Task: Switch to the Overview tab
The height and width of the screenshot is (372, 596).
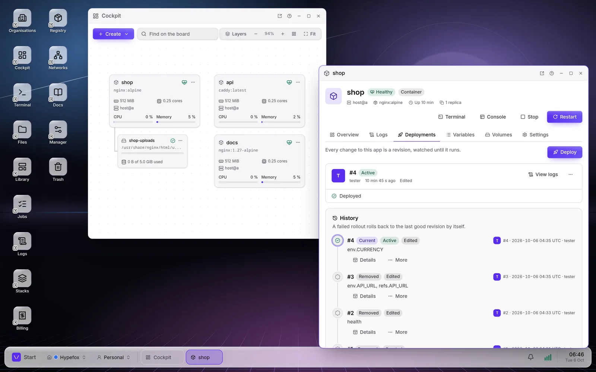Action: coord(344,135)
